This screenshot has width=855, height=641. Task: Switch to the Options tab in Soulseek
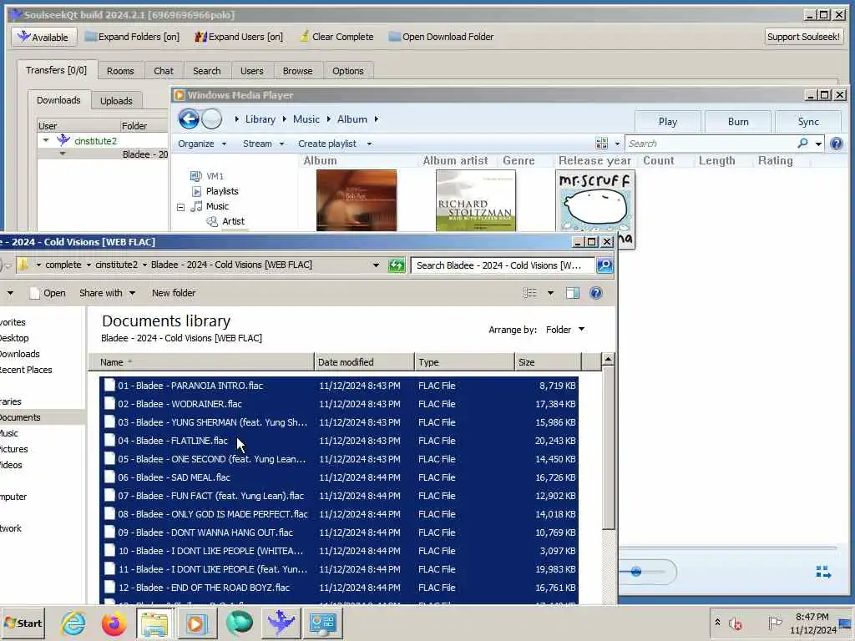(347, 71)
